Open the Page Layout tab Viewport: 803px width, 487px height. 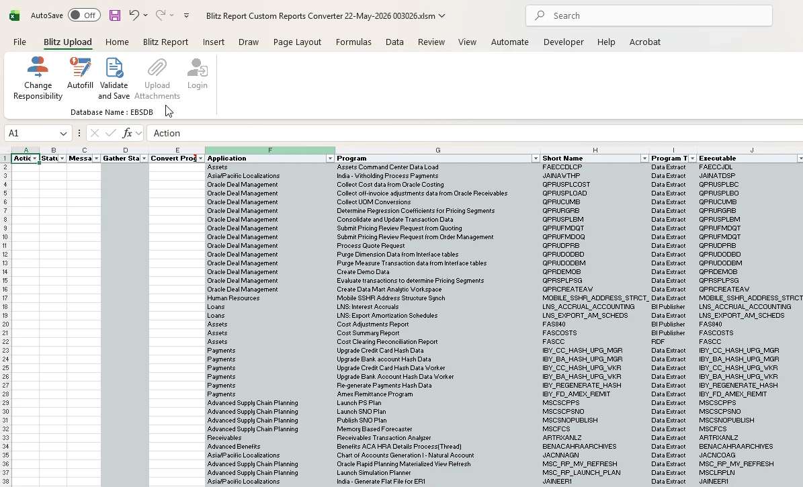tap(297, 42)
